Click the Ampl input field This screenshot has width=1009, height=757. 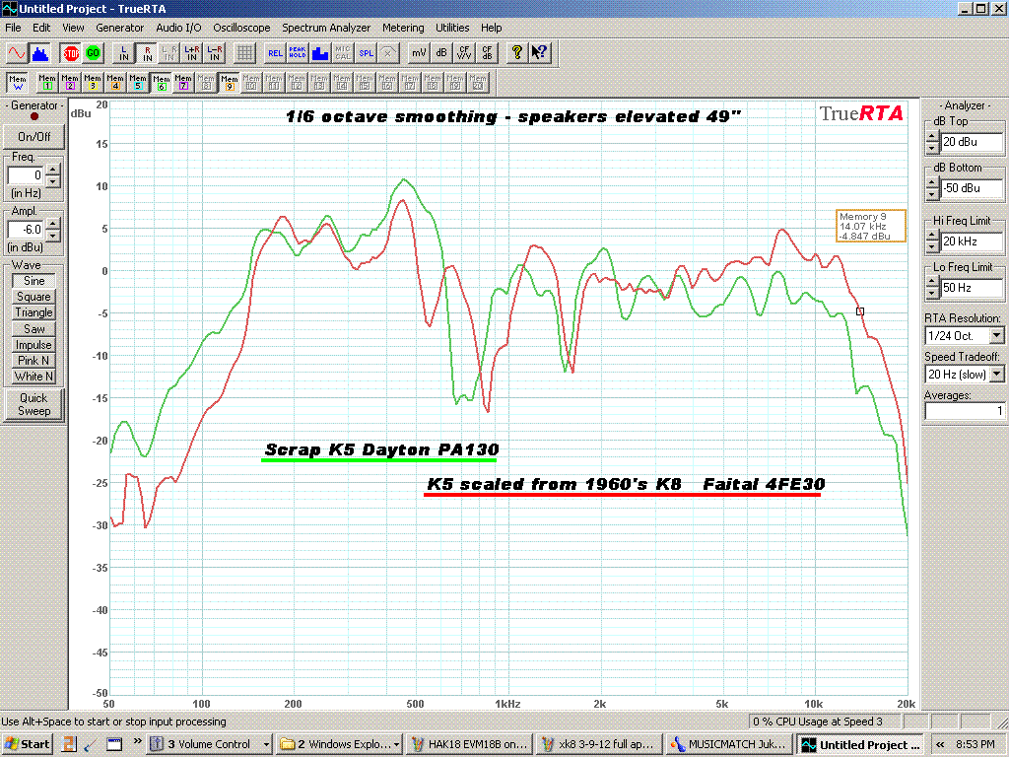coord(26,229)
